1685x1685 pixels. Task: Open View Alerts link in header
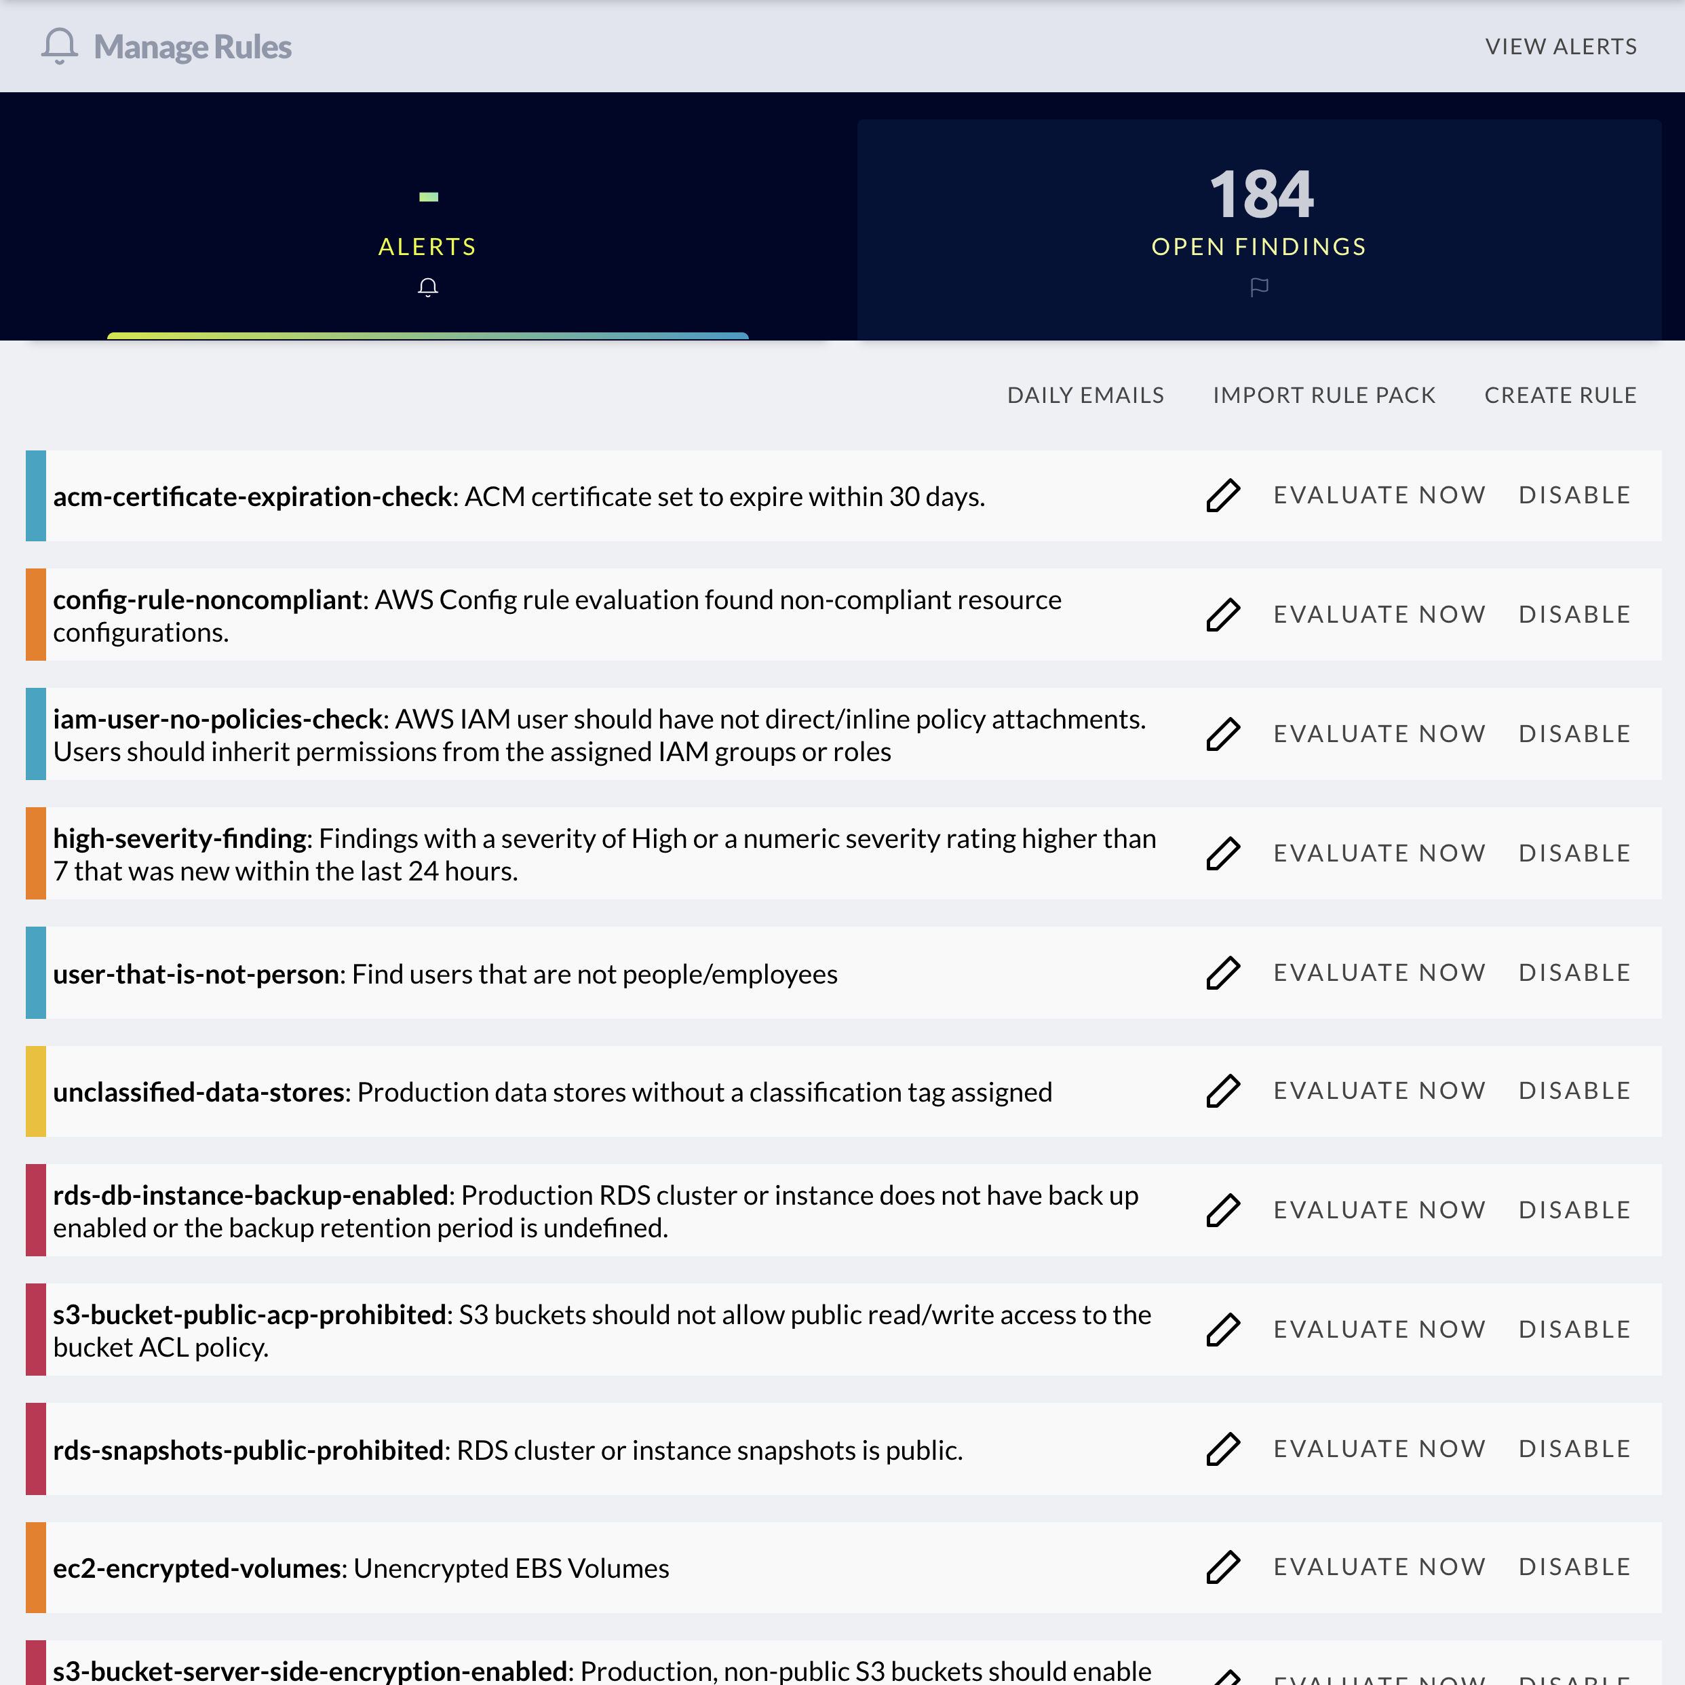click(1560, 47)
